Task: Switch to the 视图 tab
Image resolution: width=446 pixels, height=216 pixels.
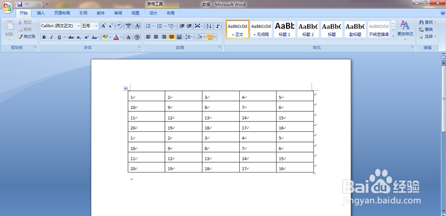Action: click(x=135, y=13)
